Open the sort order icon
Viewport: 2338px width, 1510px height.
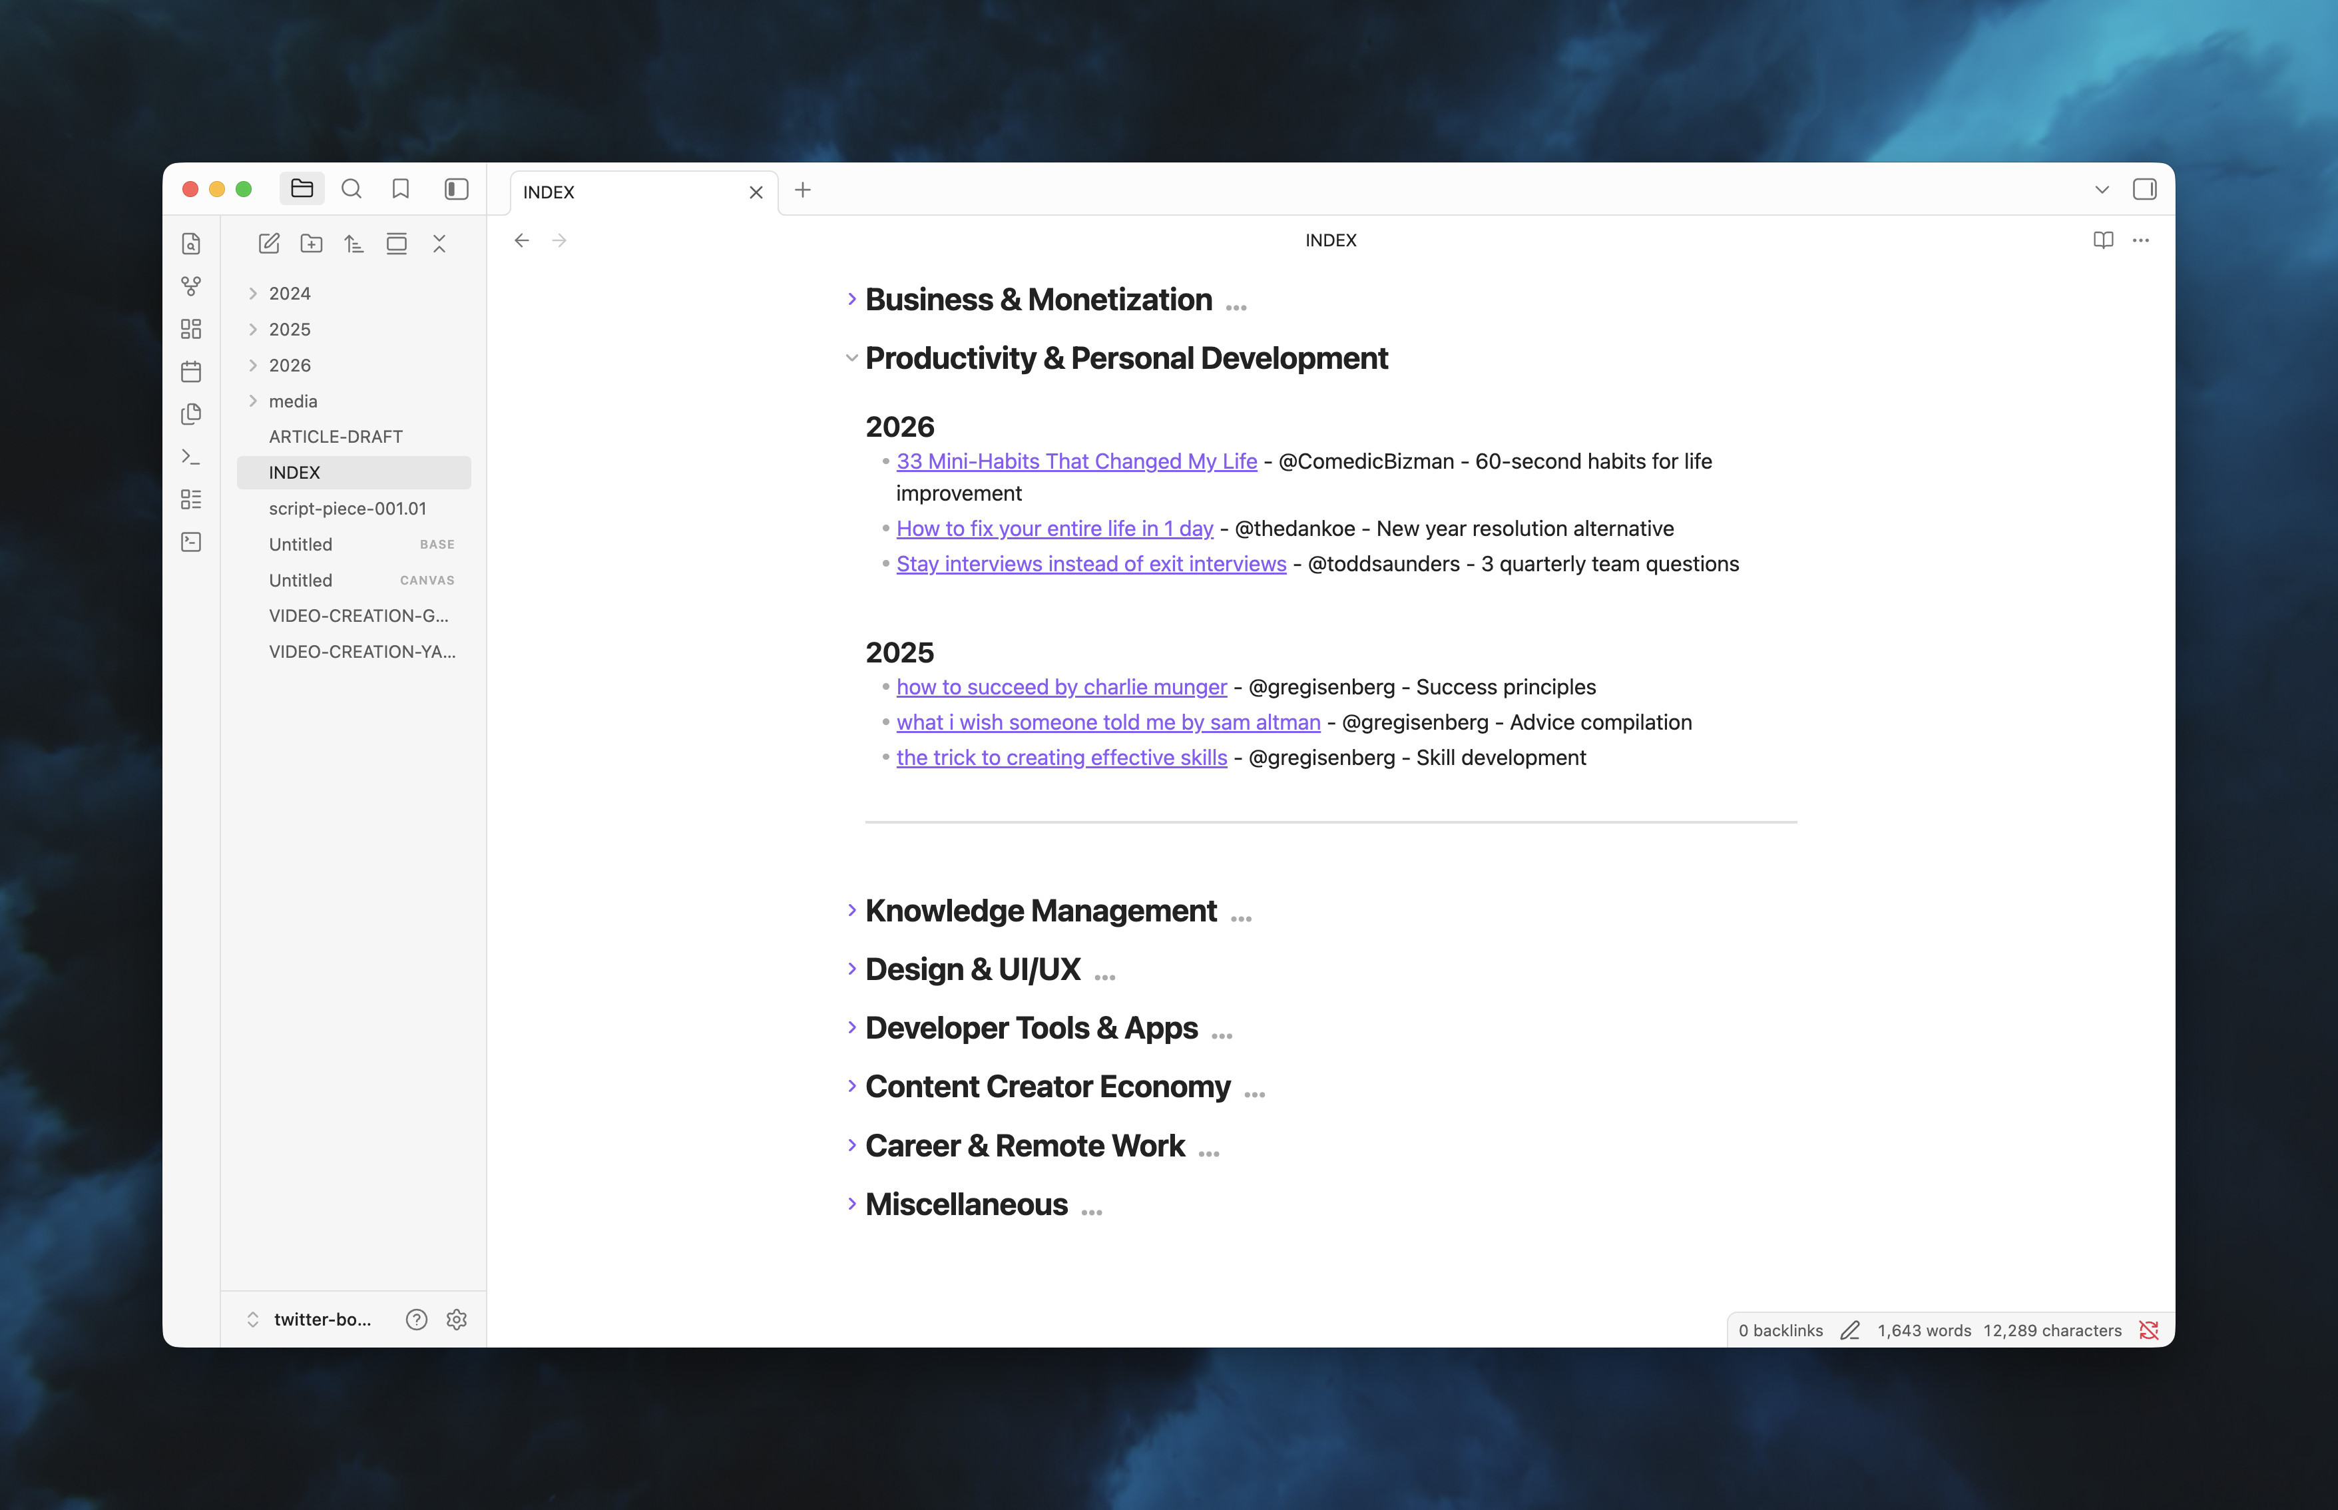coord(354,243)
